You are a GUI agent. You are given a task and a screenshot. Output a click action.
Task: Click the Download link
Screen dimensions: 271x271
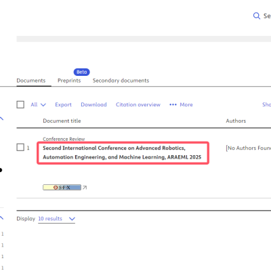click(x=93, y=104)
